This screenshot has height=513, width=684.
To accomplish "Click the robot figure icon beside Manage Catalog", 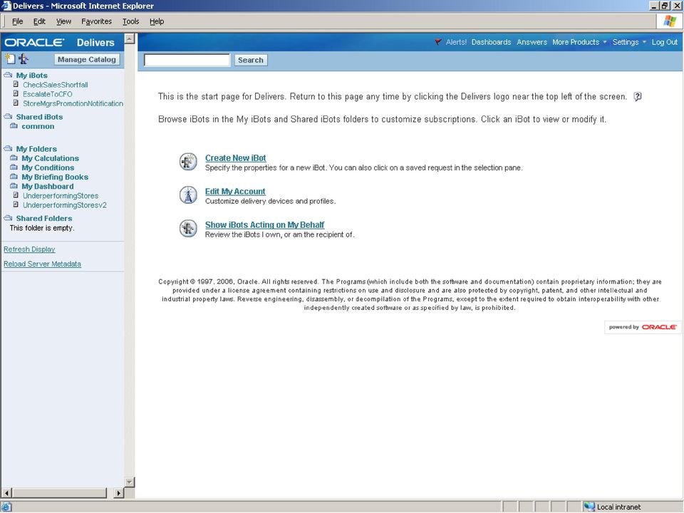I will (23, 58).
